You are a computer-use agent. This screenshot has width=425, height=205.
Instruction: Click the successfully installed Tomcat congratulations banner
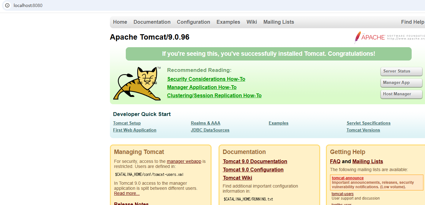[x=268, y=54]
